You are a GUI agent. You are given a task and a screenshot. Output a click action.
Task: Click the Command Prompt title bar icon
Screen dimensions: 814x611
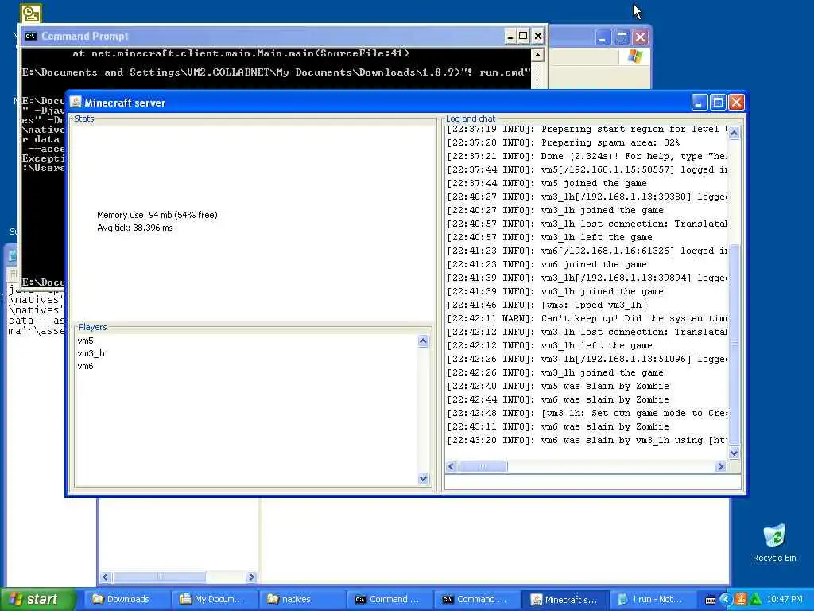pos(31,36)
